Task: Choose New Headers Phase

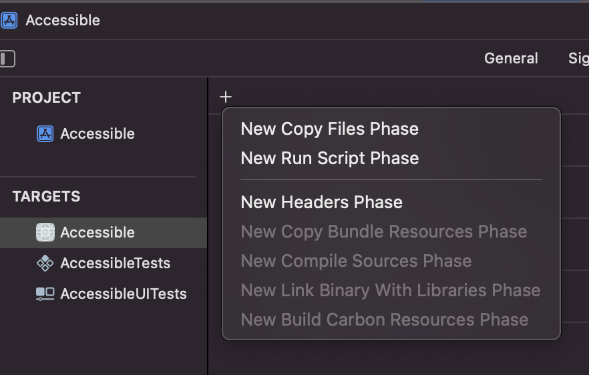Action: [321, 202]
